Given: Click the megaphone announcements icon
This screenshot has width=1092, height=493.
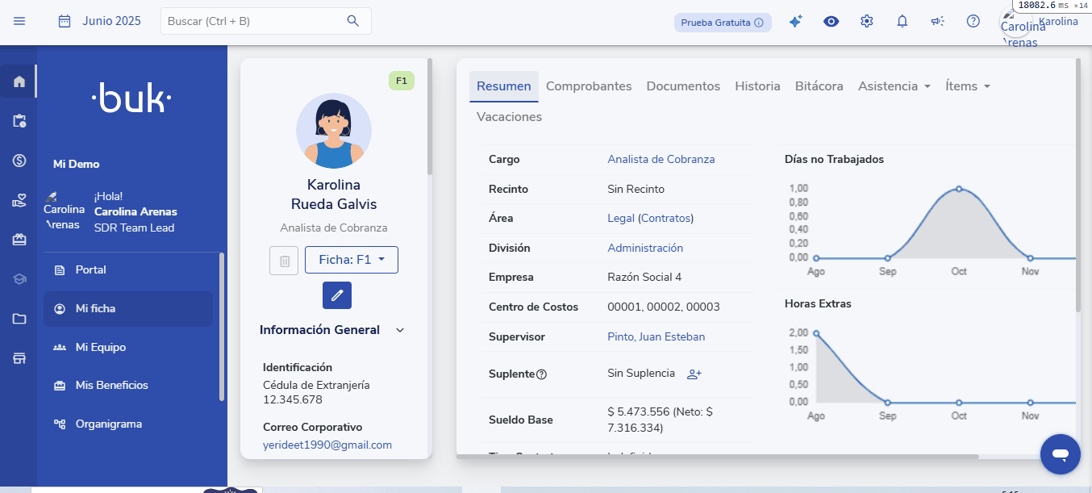Looking at the screenshot, I should pyautogui.click(x=937, y=22).
